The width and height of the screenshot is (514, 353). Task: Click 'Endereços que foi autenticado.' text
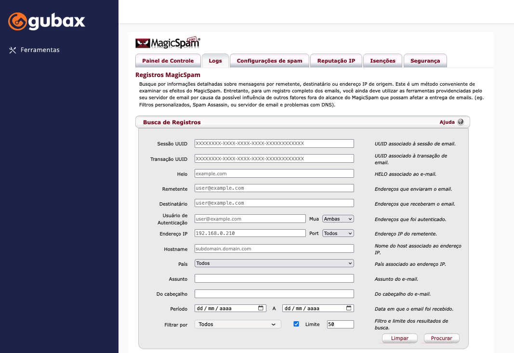tap(410, 219)
